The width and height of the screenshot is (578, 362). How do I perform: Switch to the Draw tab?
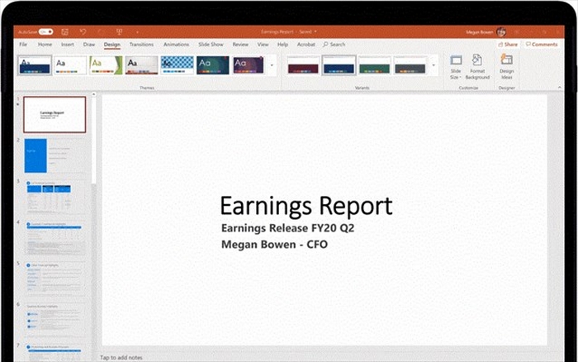(x=89, y=45)
